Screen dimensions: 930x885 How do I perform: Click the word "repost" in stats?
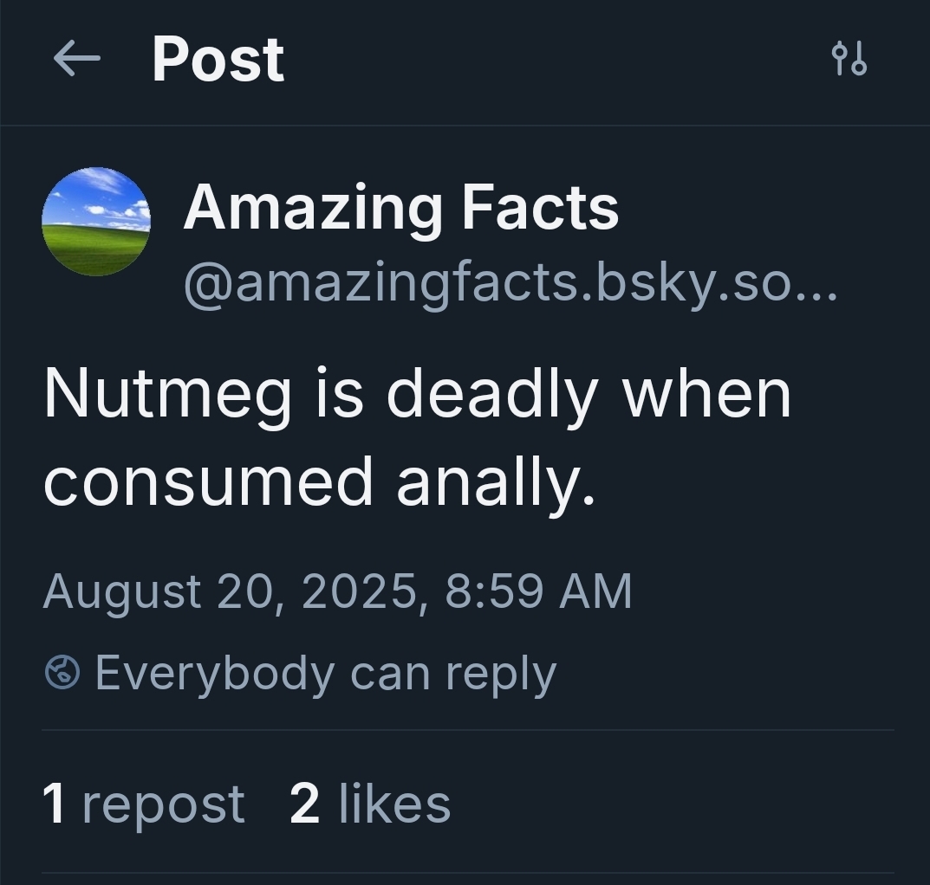pos(164,803)
